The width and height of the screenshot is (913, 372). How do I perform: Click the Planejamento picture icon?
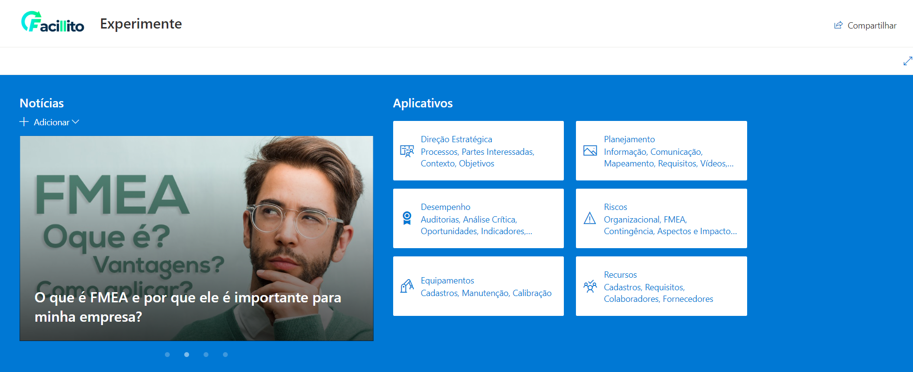point(590,151)
